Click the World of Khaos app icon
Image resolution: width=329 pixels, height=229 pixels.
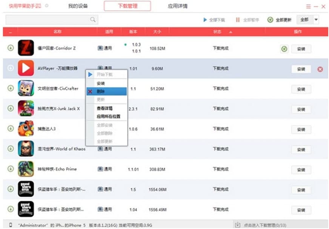pyautogui.click(x=26, y=149)
